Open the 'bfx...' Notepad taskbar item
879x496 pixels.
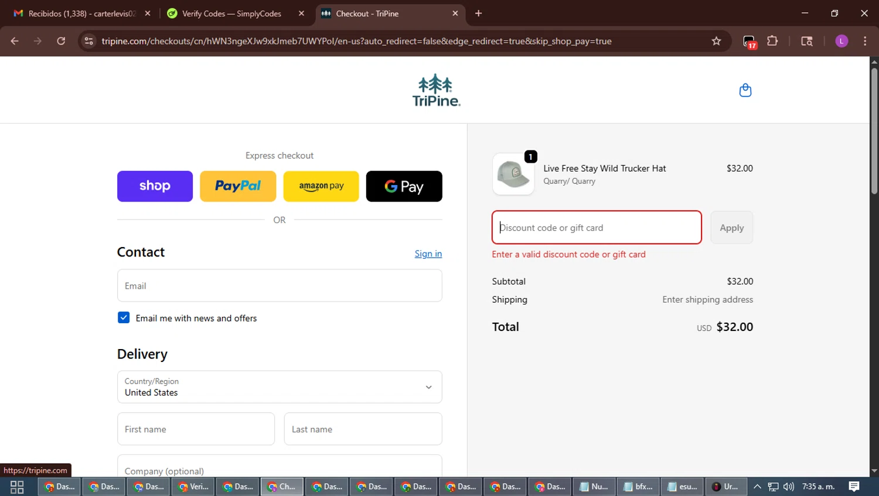pos(638,487)
